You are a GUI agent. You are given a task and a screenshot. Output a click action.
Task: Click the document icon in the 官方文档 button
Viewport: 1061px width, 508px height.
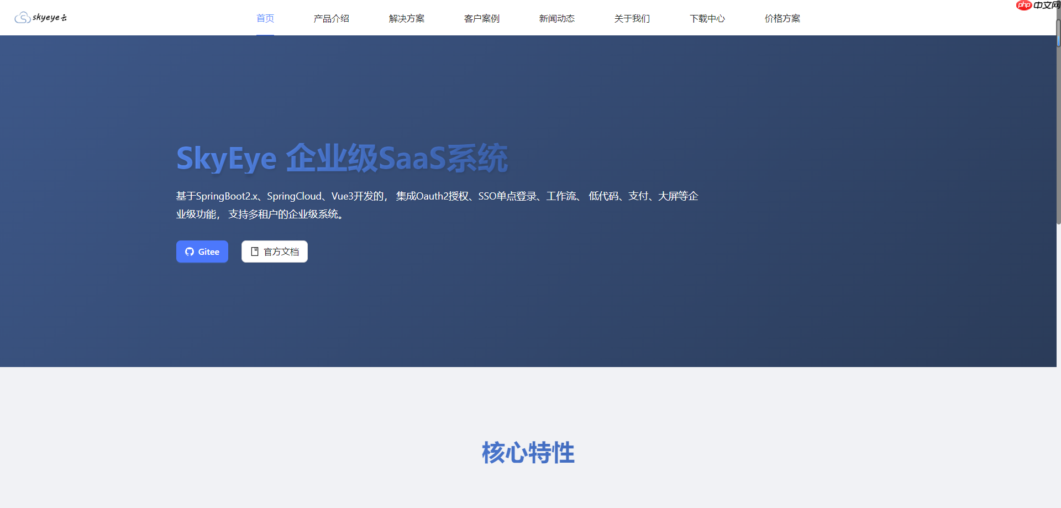point(254,251)
